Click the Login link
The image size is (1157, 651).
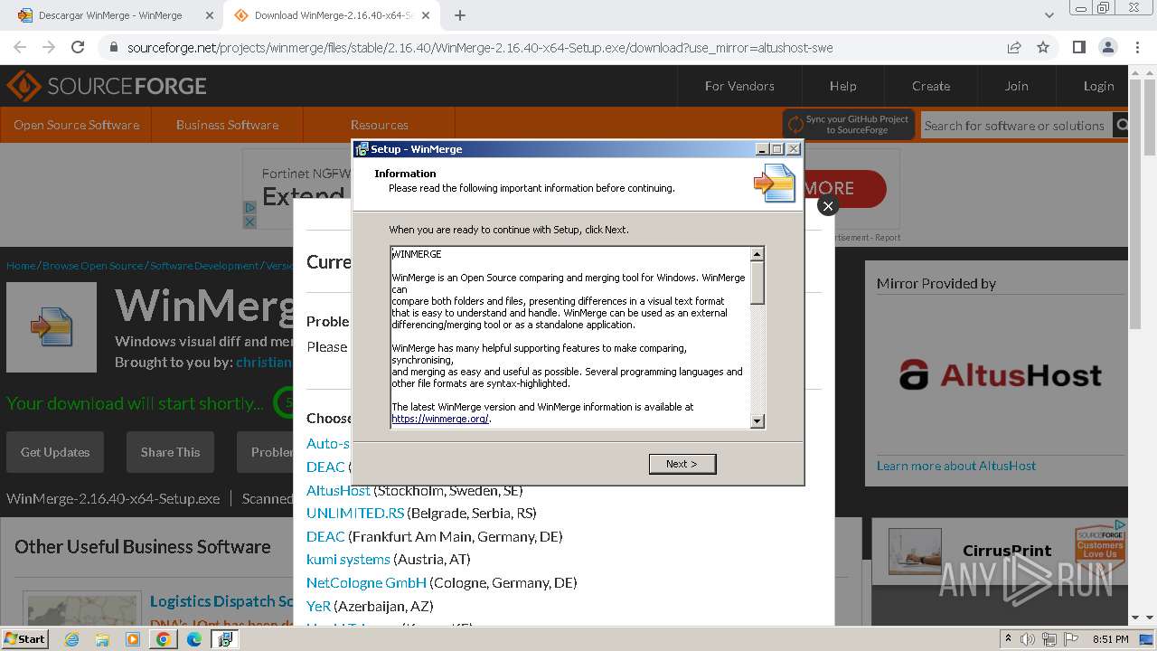tap(1098, 86)
